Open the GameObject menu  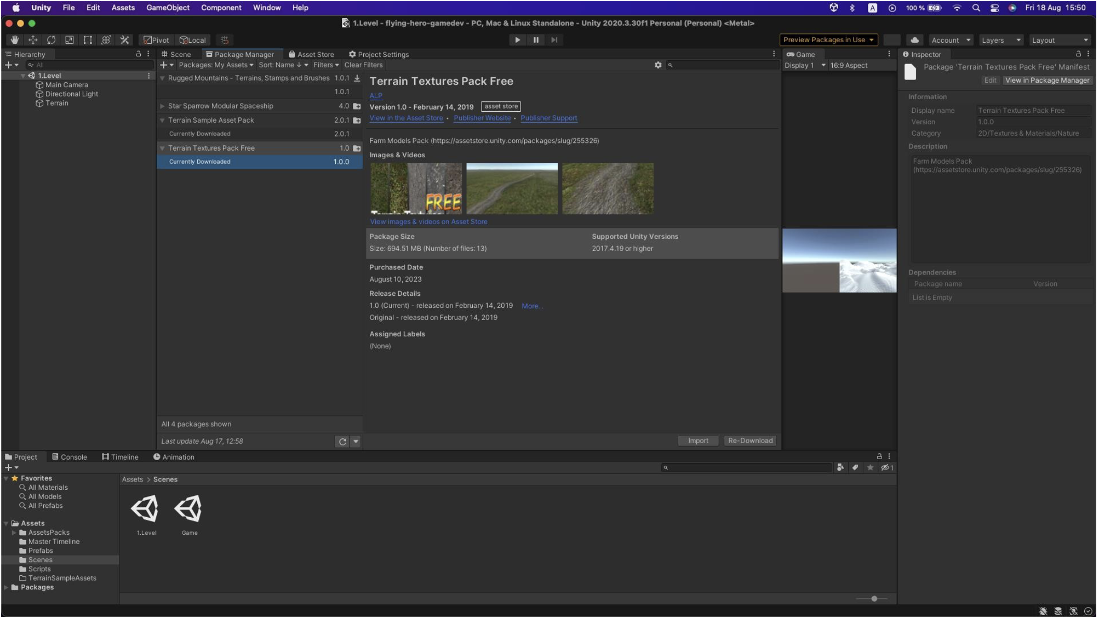coord(168,8)
